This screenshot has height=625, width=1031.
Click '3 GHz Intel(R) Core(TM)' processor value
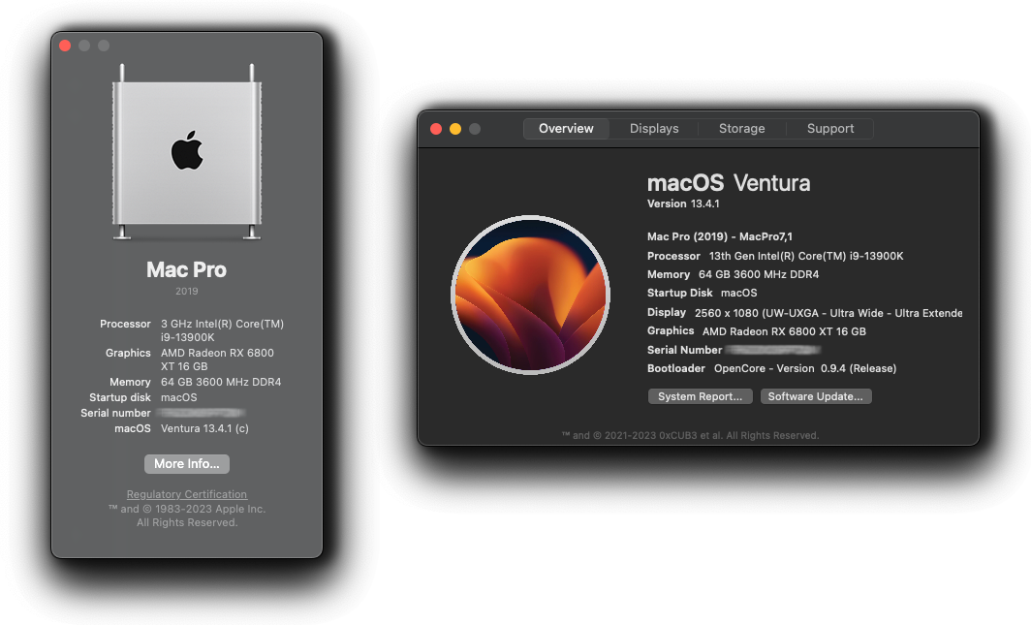[222, 324]
